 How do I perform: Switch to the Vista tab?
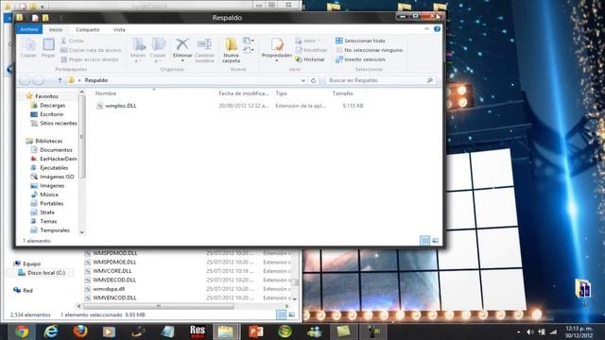(x=119, y=29)
